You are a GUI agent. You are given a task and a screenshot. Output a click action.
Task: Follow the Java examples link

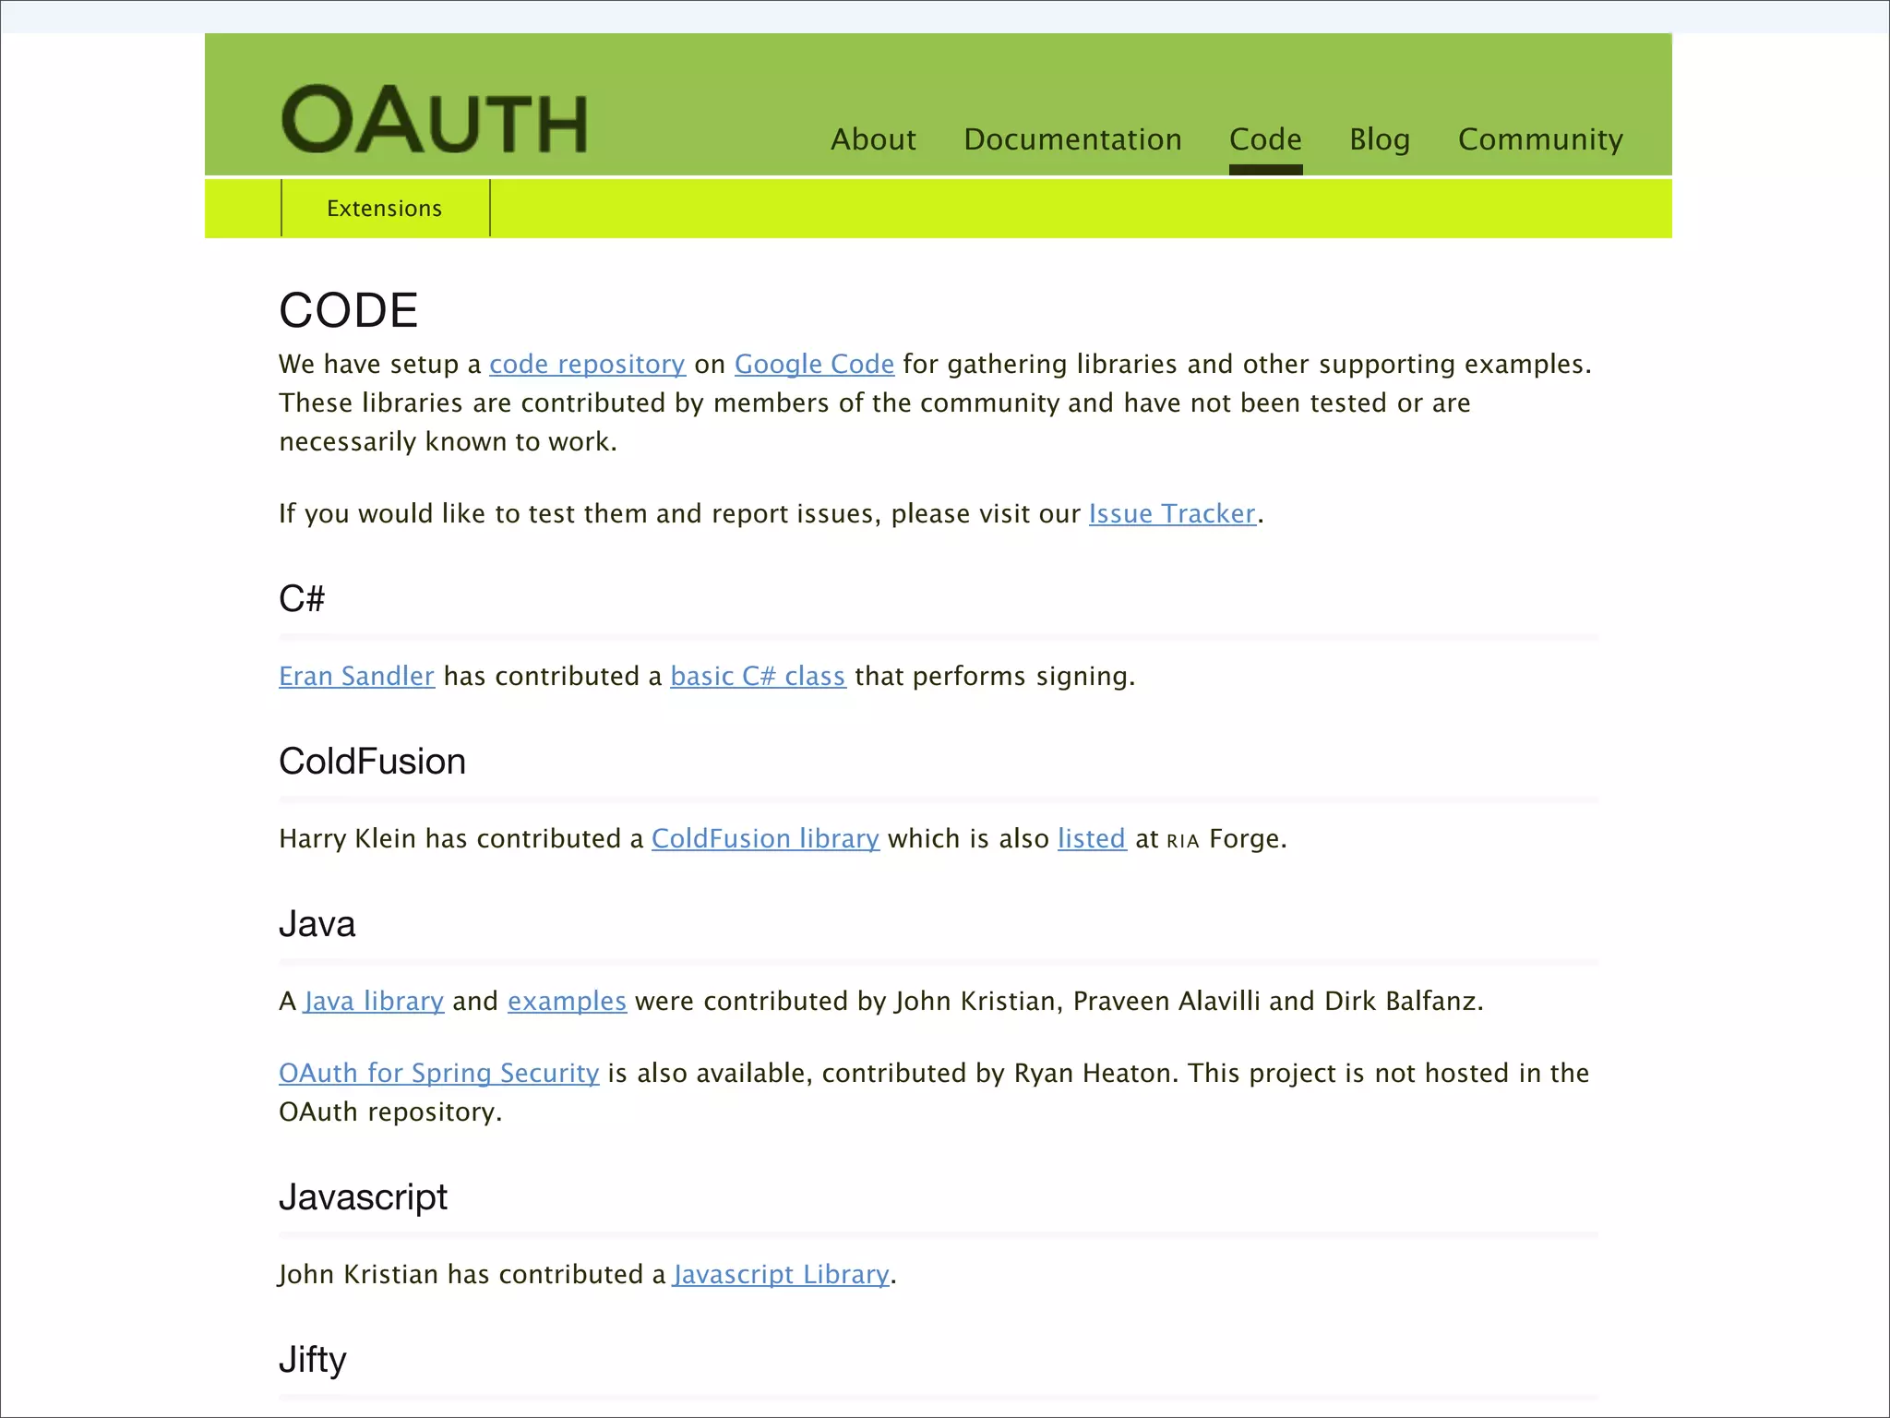[x=567, y=1002]
